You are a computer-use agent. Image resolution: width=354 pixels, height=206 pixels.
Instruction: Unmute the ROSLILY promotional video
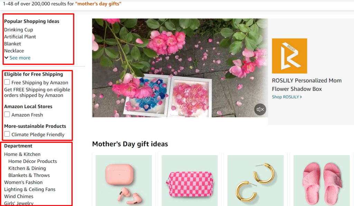[260, 109]
